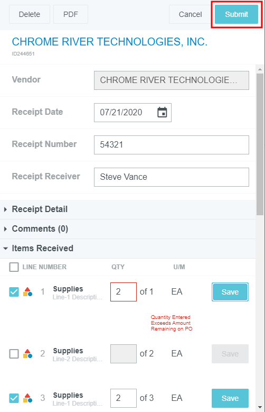This screenshot has height=412, width=265.
Task: Click the U/M column header
Action: point(179,267)
